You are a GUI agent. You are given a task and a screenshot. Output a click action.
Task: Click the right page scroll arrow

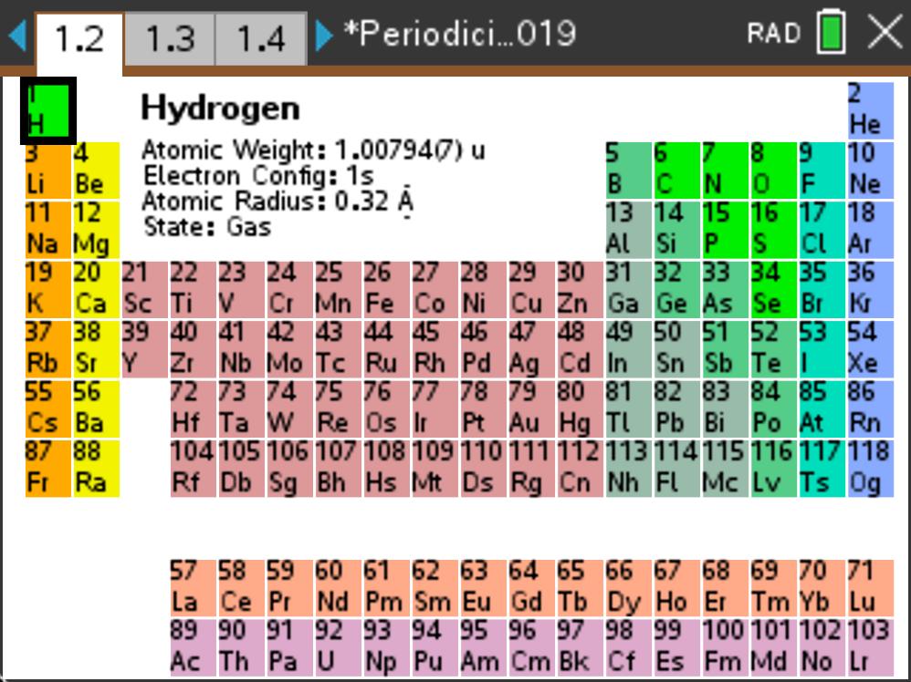tap(323, 36)
